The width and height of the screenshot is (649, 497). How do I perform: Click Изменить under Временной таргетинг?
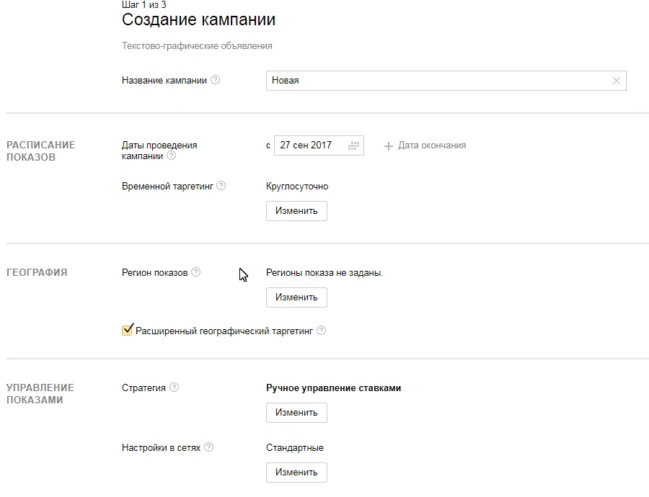(296, 210)
